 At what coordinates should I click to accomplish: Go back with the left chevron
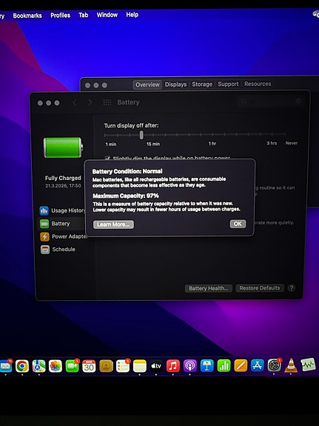click(x=75, y=102)
